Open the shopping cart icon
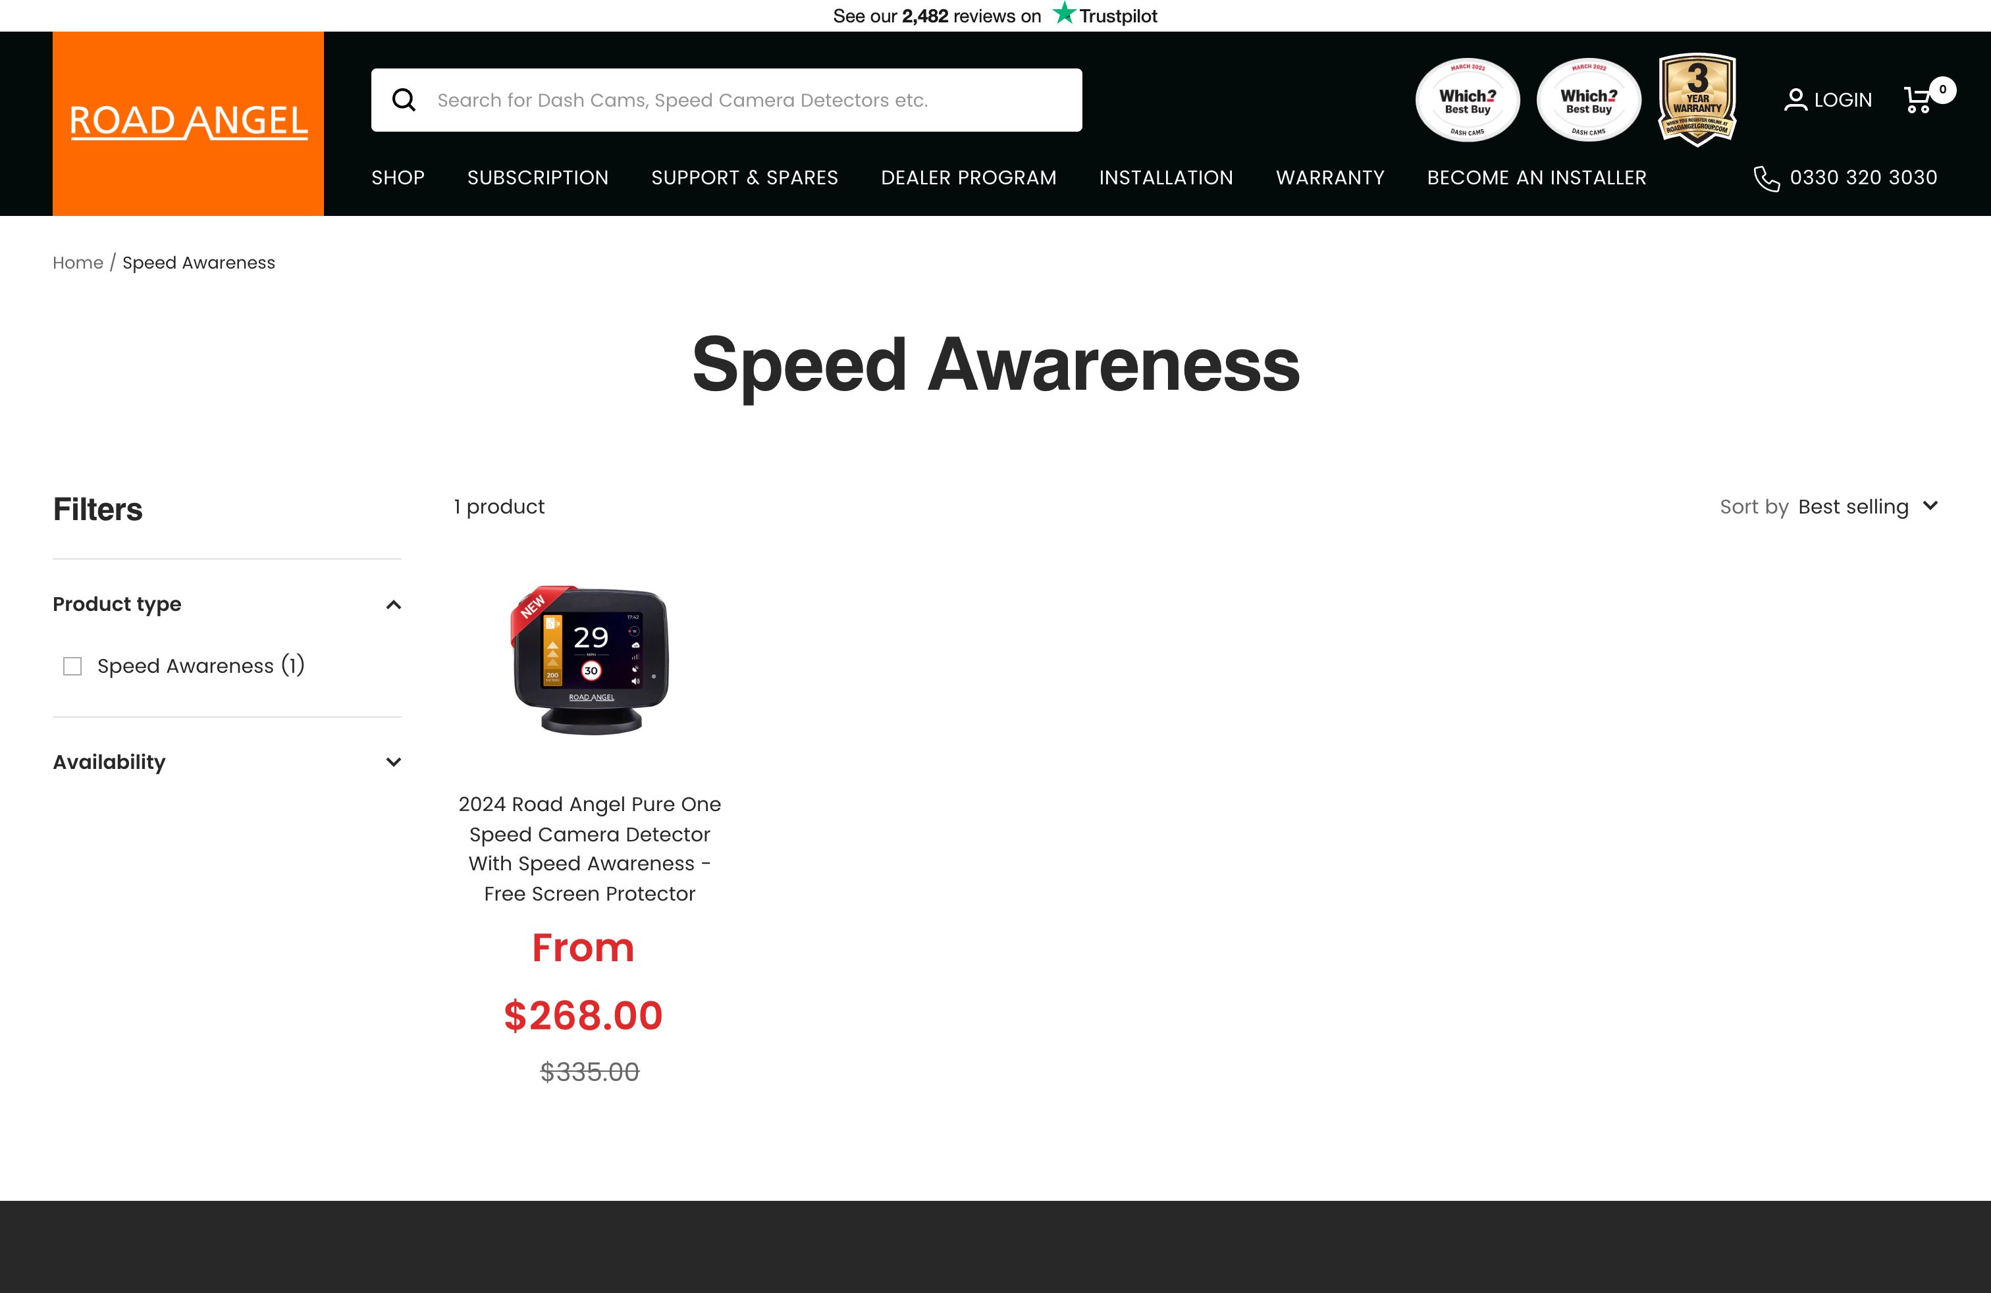The height and width of the screenshot is (1293, 1991). (1917, 99)
